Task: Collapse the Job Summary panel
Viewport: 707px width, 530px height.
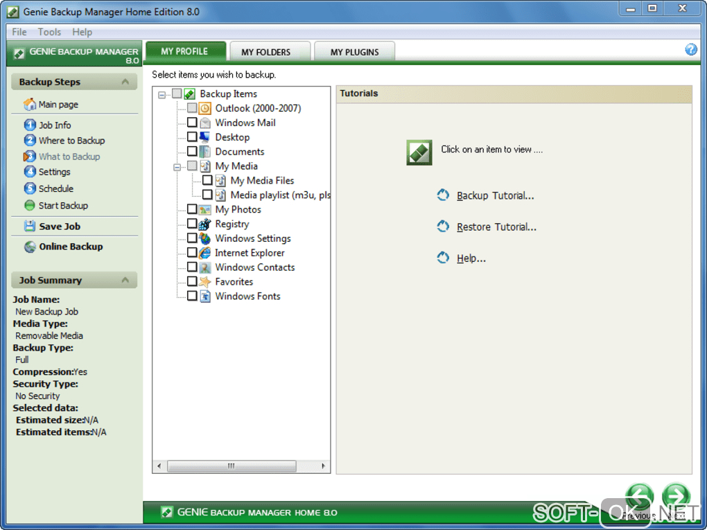Action: 125,280
